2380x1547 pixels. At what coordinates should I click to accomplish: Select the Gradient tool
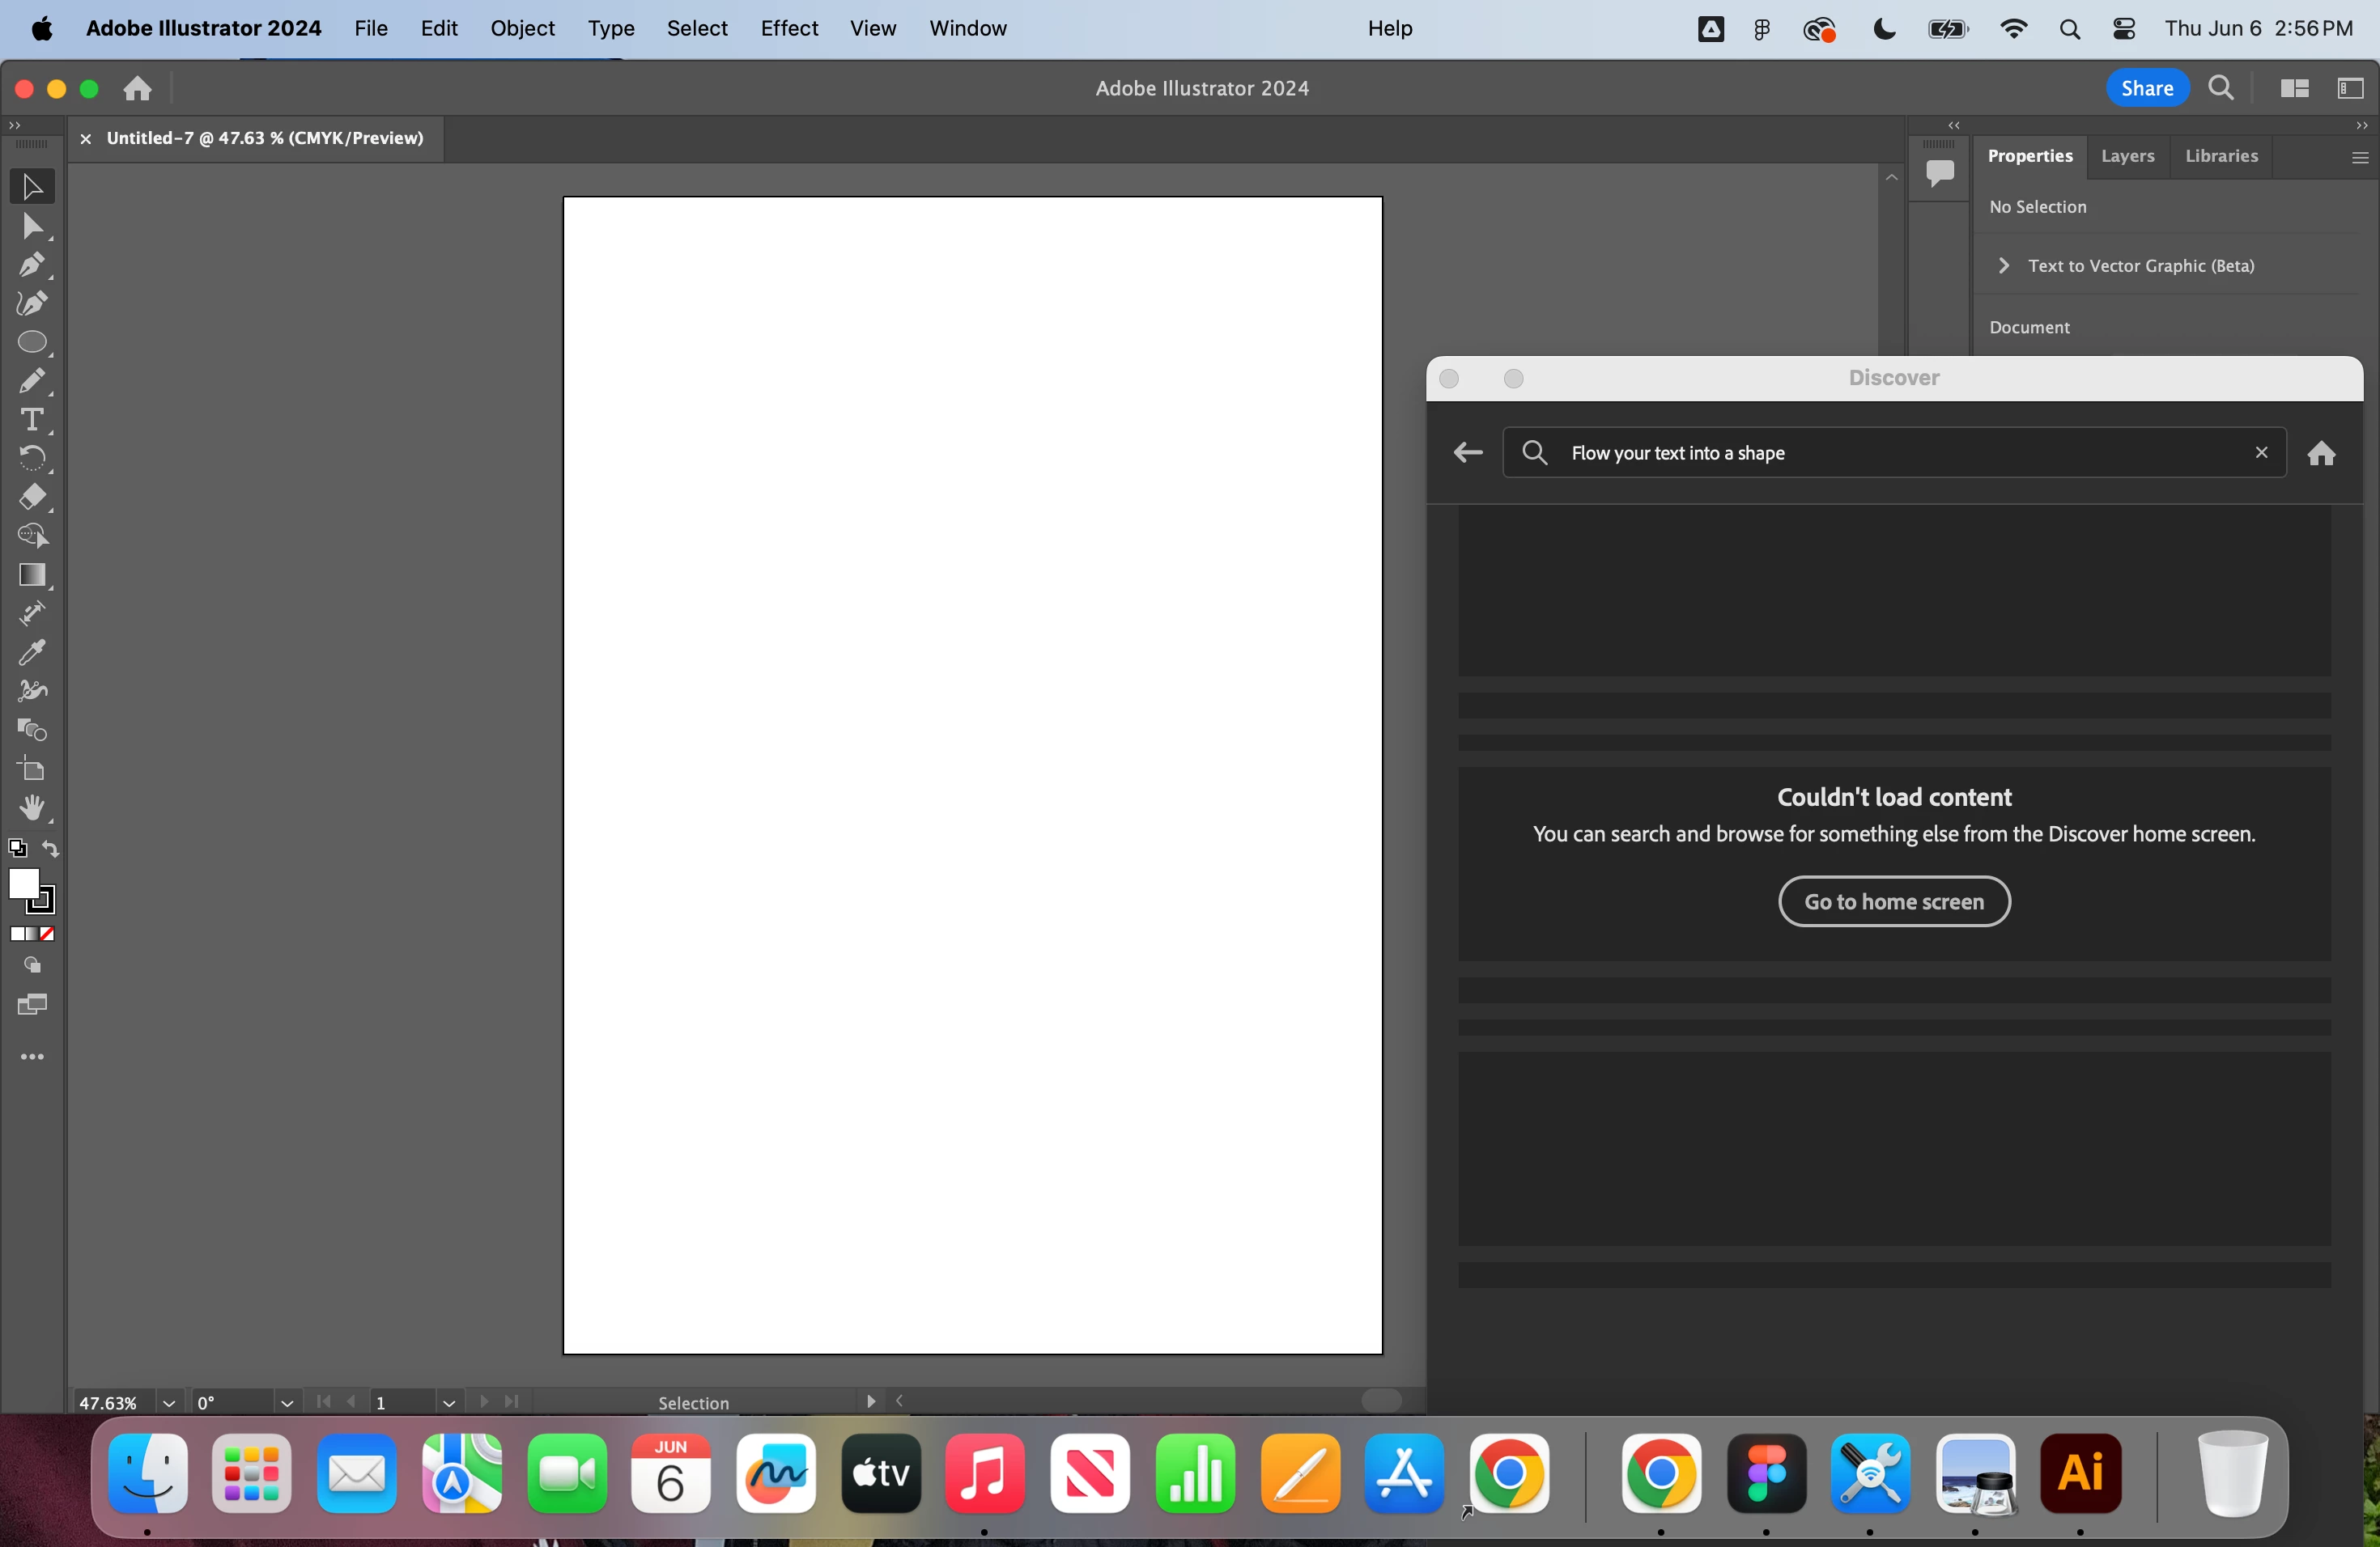point(32,574)
